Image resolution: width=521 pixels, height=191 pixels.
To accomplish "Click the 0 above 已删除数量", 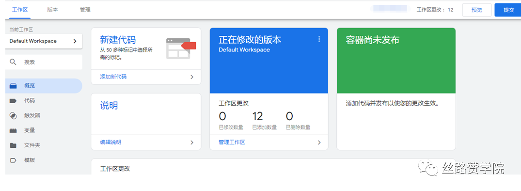I will [x=289, y=116].
